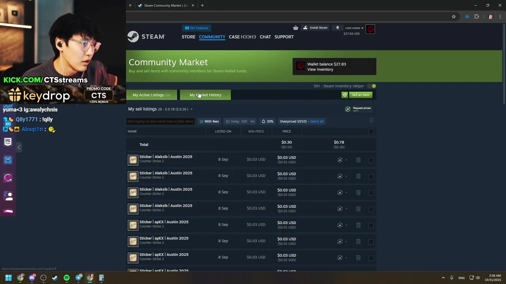Check the fourth Aleksib sticker listing checkbox
This screenshot has height=284, width=506.
(371, 209)
